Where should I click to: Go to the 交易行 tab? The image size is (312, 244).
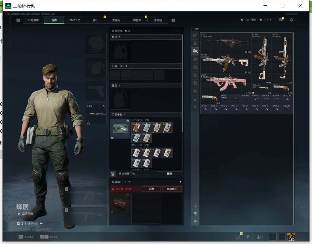tap(116, 20)
